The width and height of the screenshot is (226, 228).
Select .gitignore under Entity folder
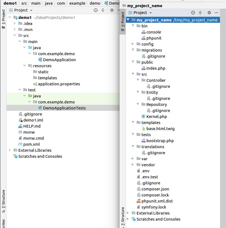pyautogui.click(x=158, y=98)
